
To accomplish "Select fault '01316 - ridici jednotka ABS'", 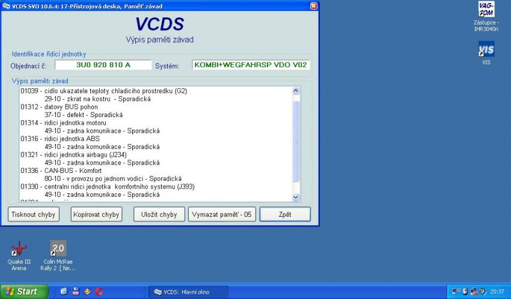I will 60,139.
